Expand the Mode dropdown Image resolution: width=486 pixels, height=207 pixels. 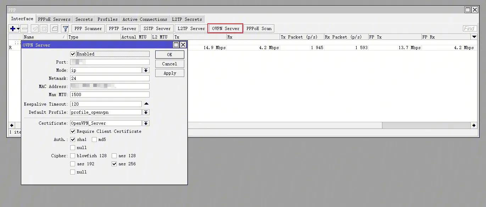146,70
